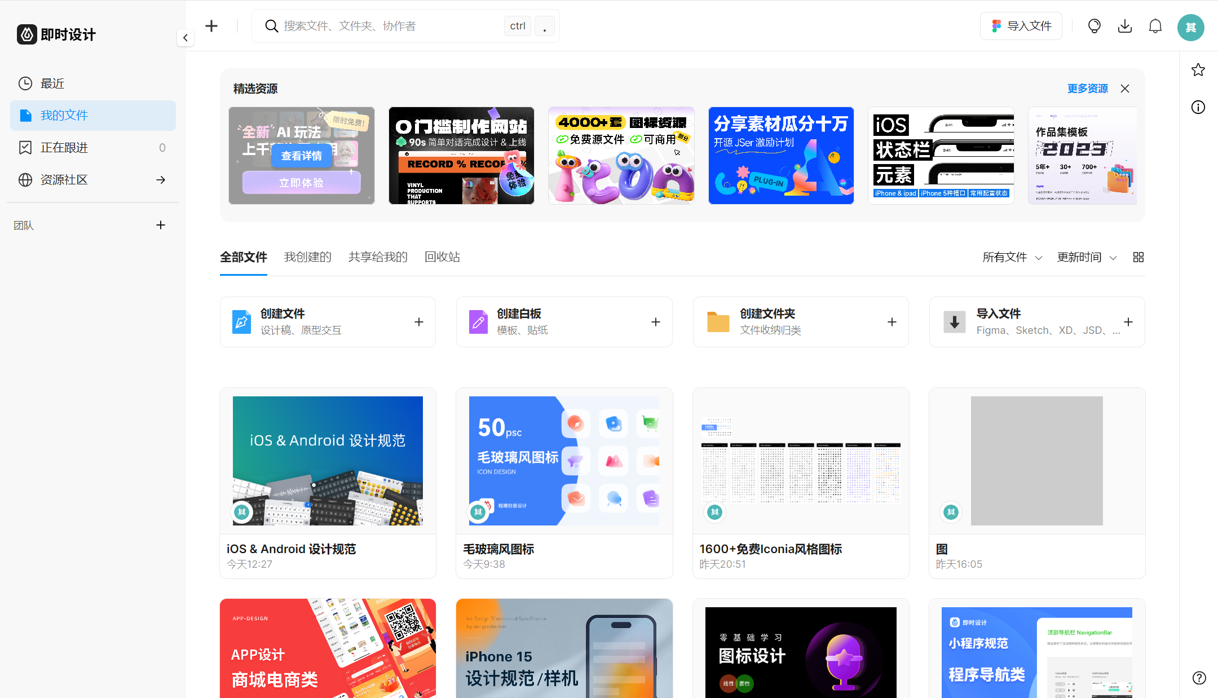Screen dimensions: 1218x698
Task: Open the notifications bell icon
Action: click(1155, 26)
